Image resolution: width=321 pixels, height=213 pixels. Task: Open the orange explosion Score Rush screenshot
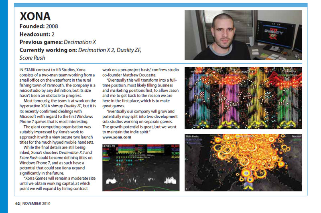point(243,163)
